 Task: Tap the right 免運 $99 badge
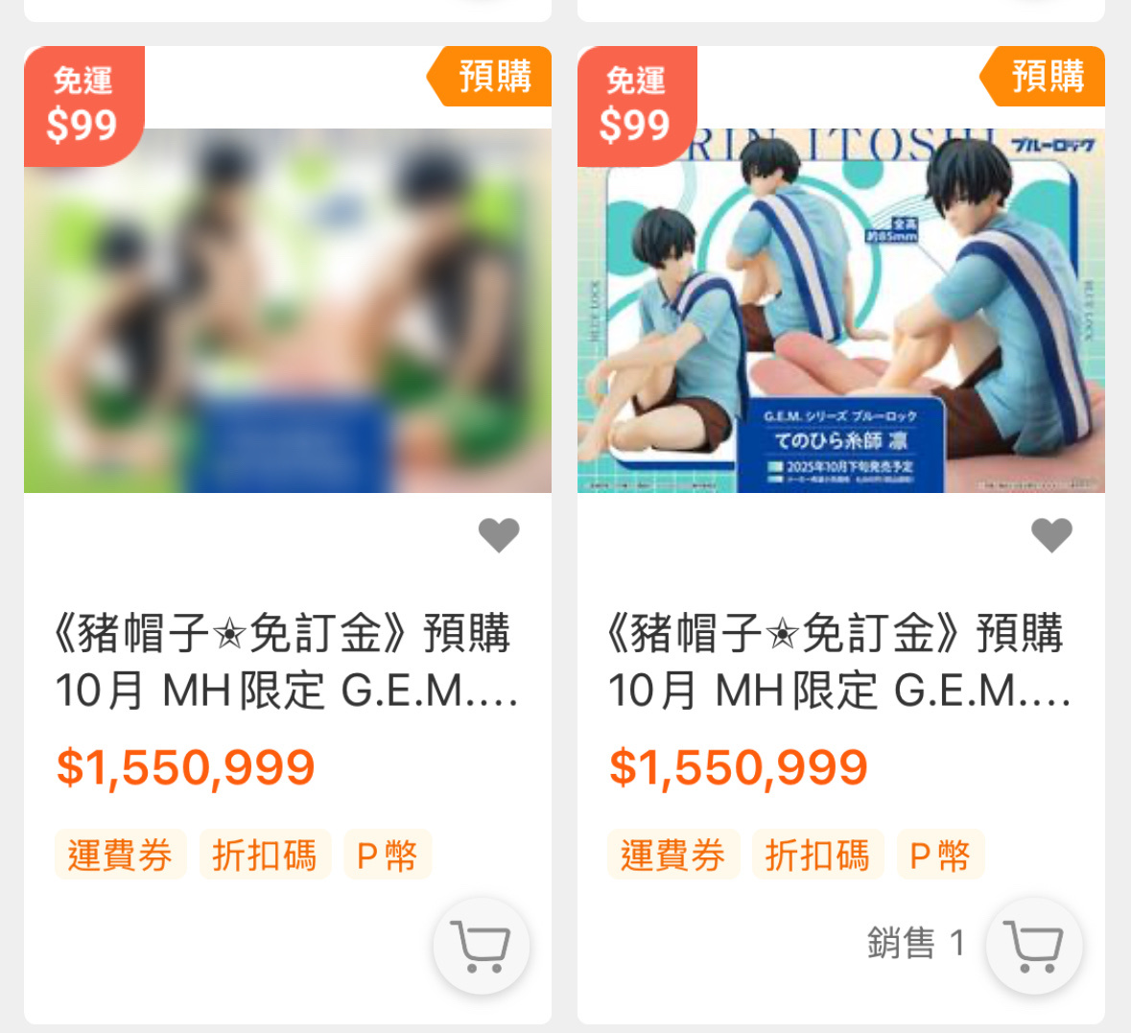click(x=637, y=106)
